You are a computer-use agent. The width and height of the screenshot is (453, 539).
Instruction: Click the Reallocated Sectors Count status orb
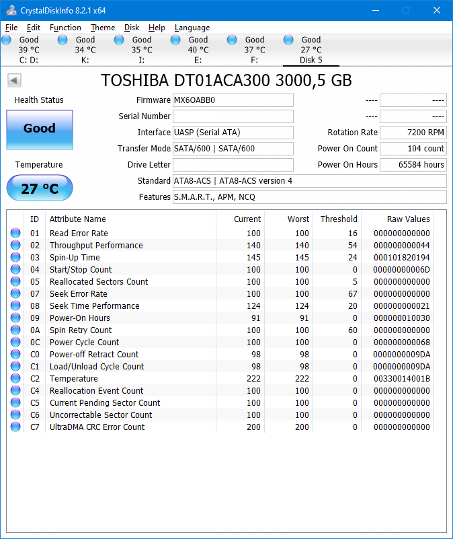pyautogui.click(x=15, y=282)
